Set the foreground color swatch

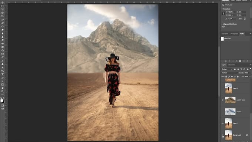[x=1, y=100]
